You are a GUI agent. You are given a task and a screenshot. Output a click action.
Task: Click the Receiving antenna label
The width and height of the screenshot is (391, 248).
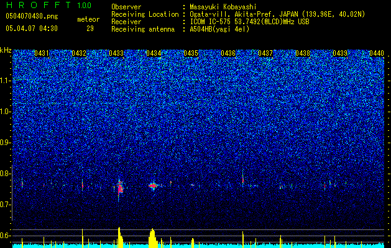click(143, 29)
